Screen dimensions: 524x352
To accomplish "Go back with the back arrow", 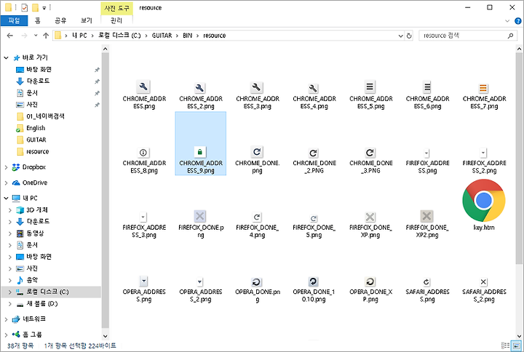I will click(x=9, y=36).
